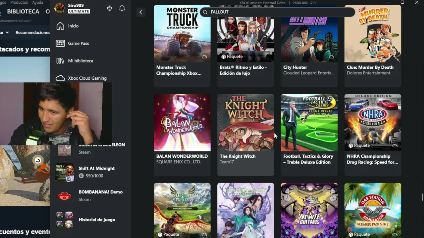
Task: Go back using the left arrow button
Action: pos(140,12)
